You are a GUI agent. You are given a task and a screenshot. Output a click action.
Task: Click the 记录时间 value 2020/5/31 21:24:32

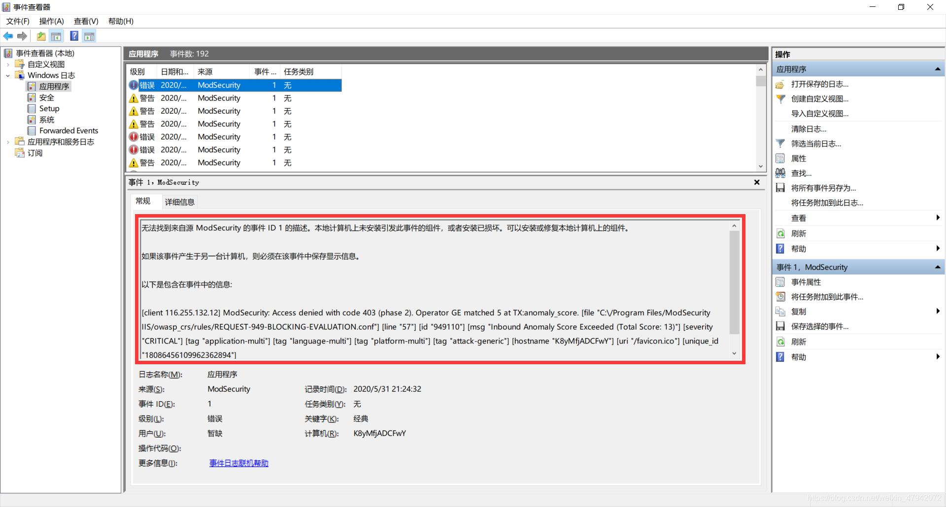tap(387, 389)
